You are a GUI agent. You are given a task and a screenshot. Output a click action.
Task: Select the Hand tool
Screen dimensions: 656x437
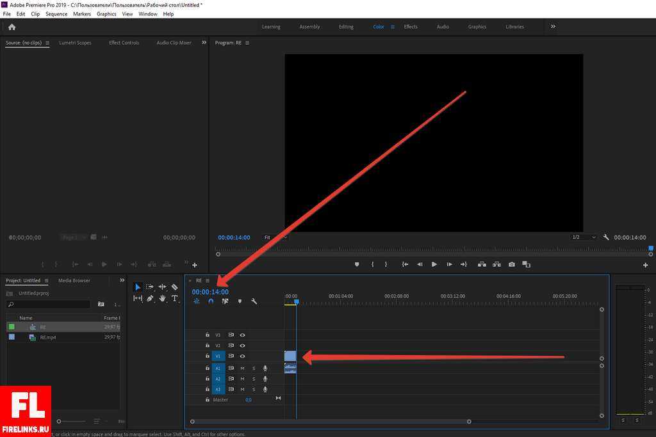pyautogui.click(x=162, y=299)
